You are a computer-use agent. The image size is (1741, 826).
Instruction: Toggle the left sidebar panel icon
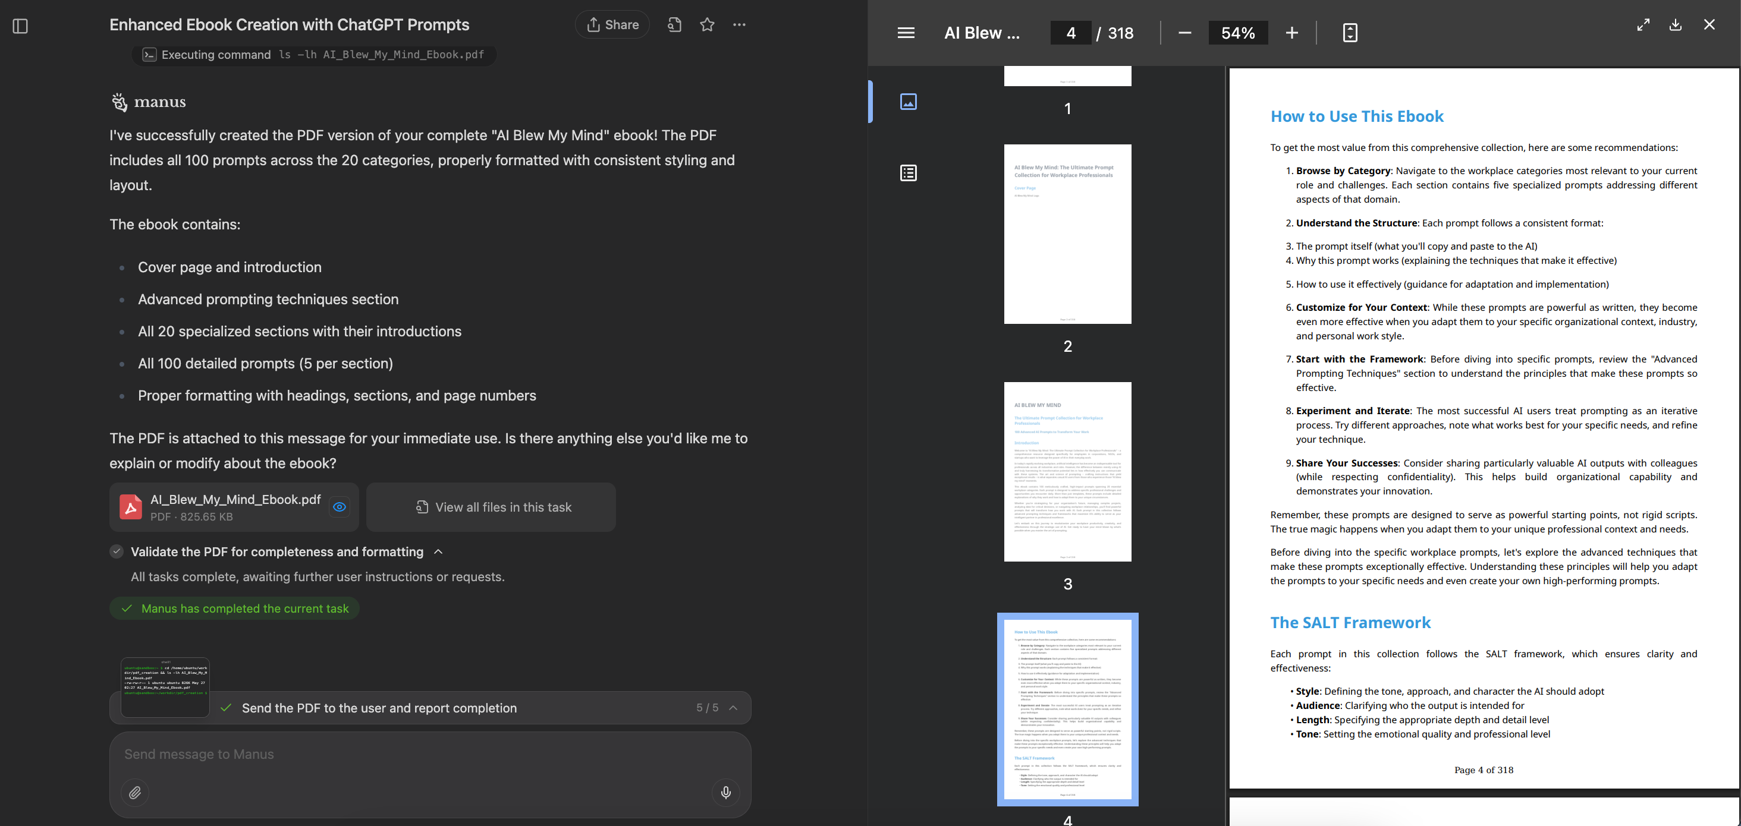point(20,26)
